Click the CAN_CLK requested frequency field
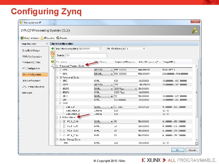The width and height of the screenshot is (219, 164). [x=126, y=107]
